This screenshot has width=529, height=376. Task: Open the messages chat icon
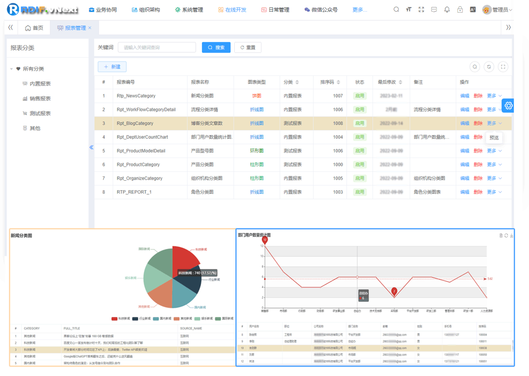click(x=434, y=9)
